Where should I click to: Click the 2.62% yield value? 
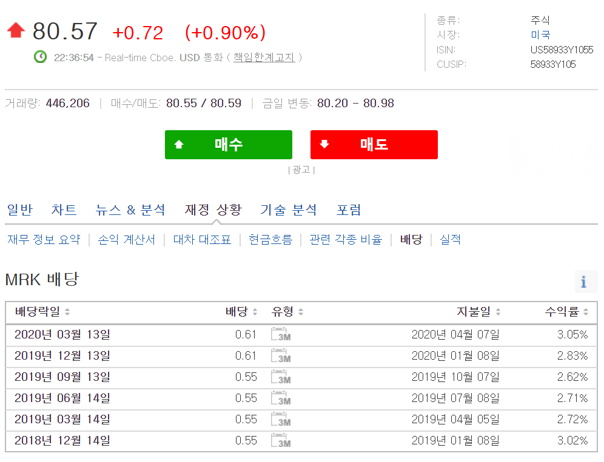pos(572,377)
